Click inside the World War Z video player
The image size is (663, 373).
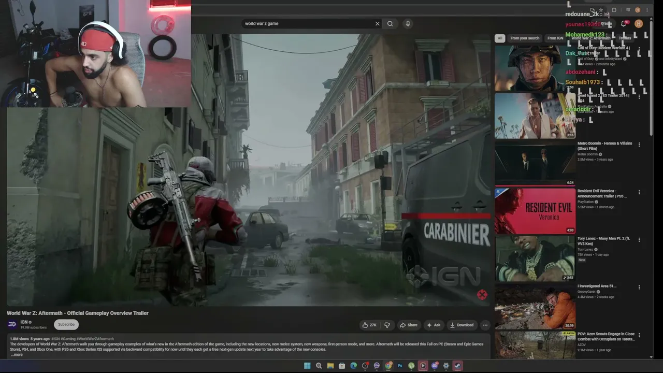pyautogui.click(x=249, y=170)
